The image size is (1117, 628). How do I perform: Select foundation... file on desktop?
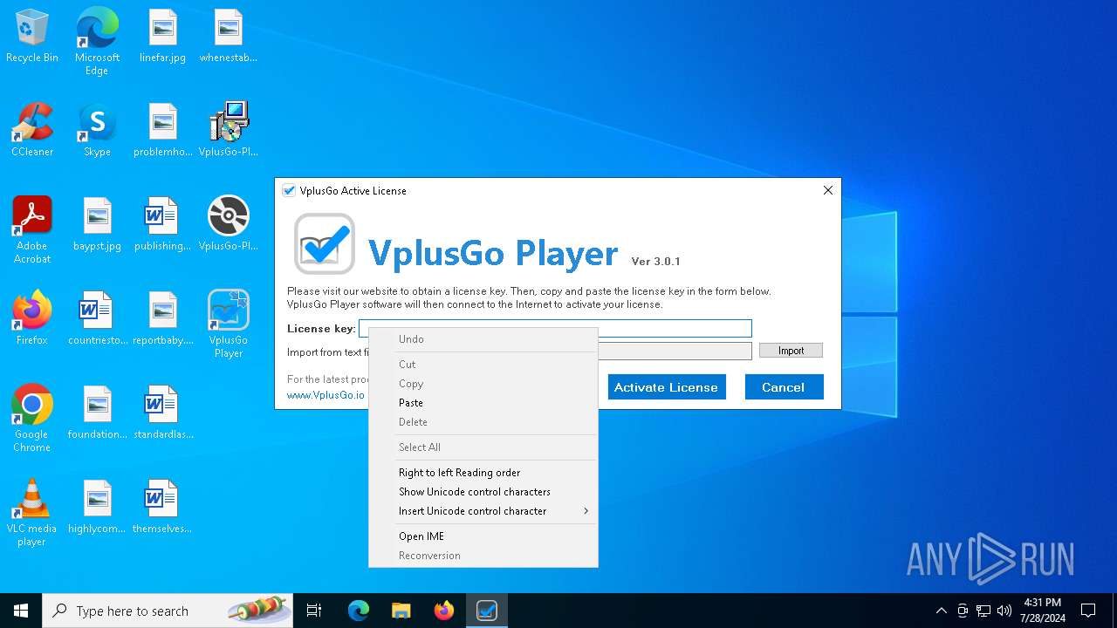pos(97,413)
